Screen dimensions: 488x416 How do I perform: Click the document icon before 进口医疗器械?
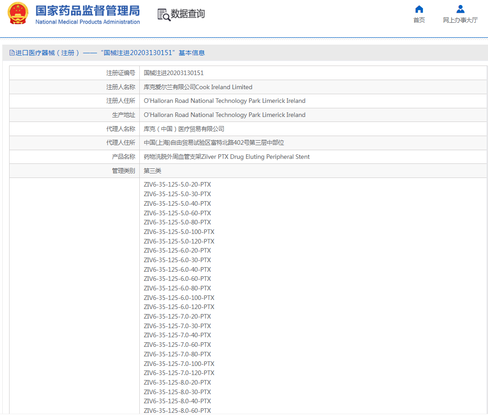[12, 53]
